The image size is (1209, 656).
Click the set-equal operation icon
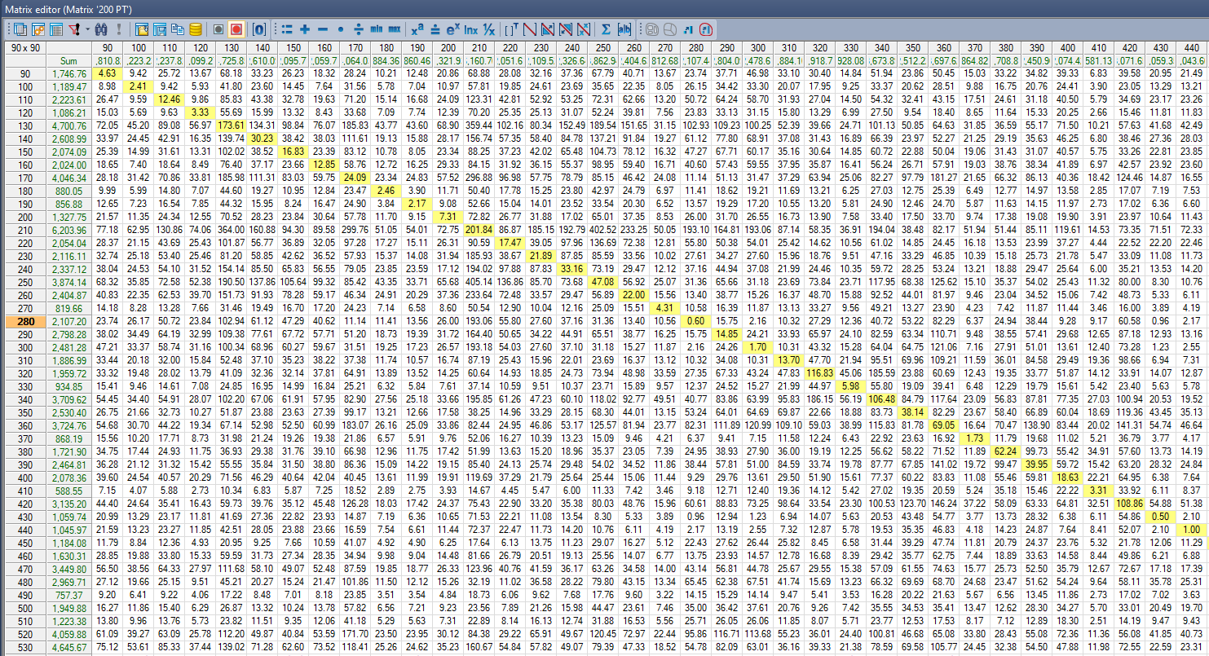287,29
